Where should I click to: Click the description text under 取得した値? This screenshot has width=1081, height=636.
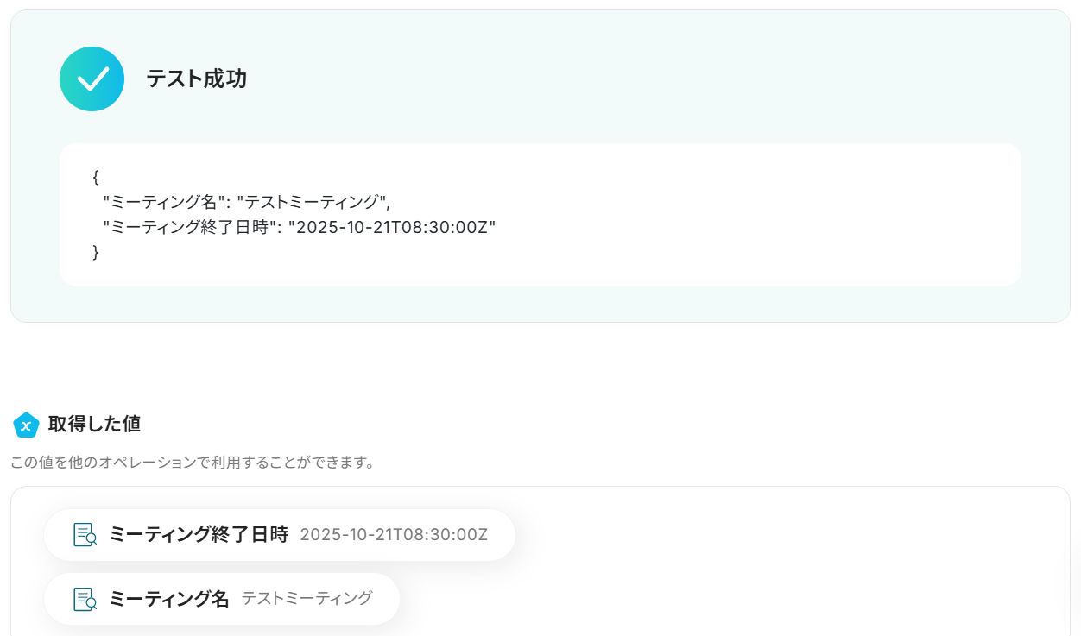193,463
